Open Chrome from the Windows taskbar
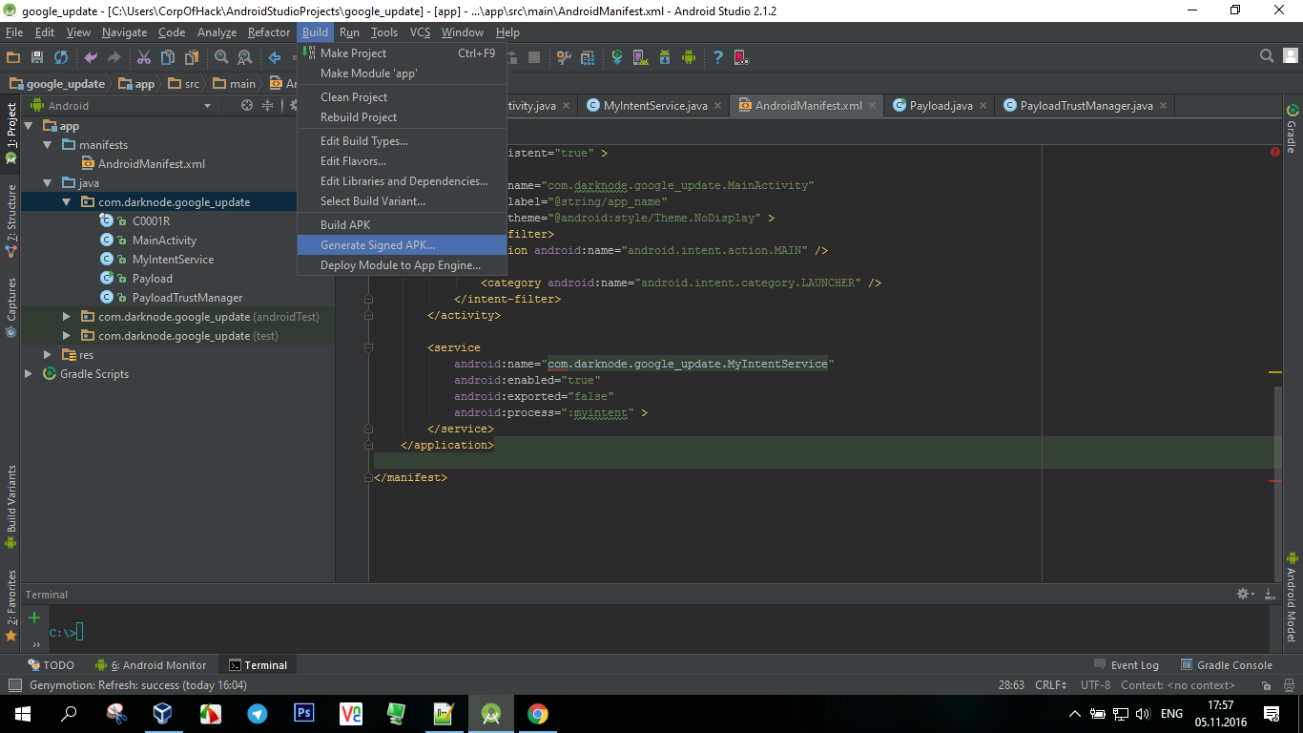This screenshot has width=1303, height=733. coord(537,714)
